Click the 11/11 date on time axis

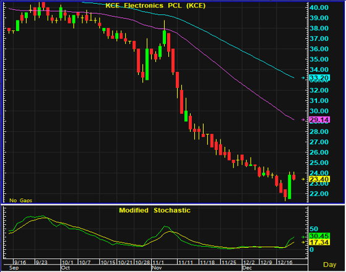pos(186,263)
